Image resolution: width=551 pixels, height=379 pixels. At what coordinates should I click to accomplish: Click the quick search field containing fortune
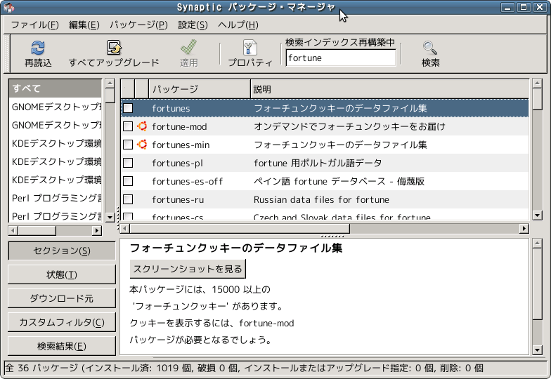[341, 58]
